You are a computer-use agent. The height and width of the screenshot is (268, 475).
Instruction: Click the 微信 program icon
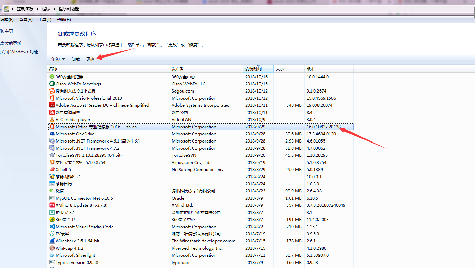click(52, 191)
